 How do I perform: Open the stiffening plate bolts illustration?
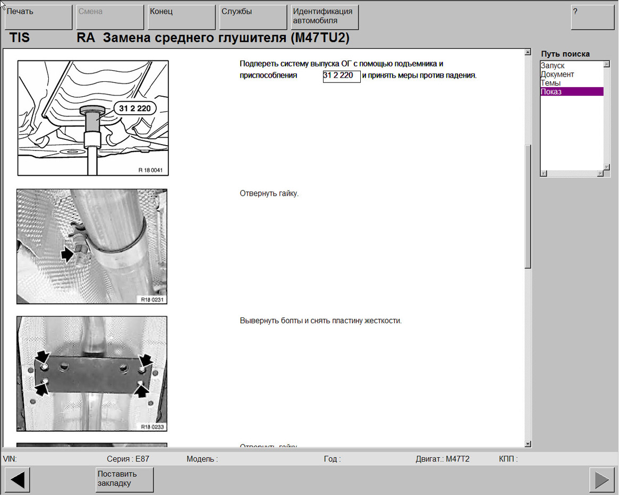click(92, 373)
